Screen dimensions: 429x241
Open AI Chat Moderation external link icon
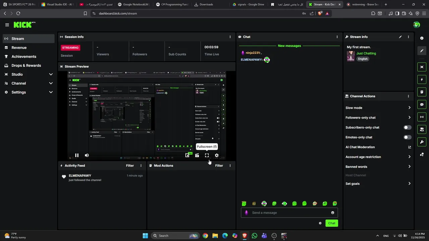pyautogui.click(x=410, y=147)
